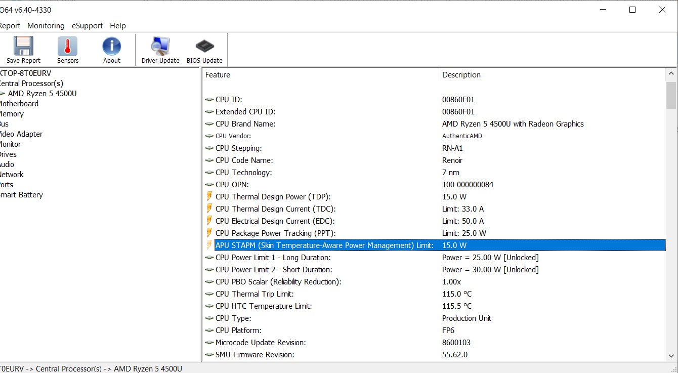
Task: Click the icon beside Microcode Update Revision
Action: 209,343
